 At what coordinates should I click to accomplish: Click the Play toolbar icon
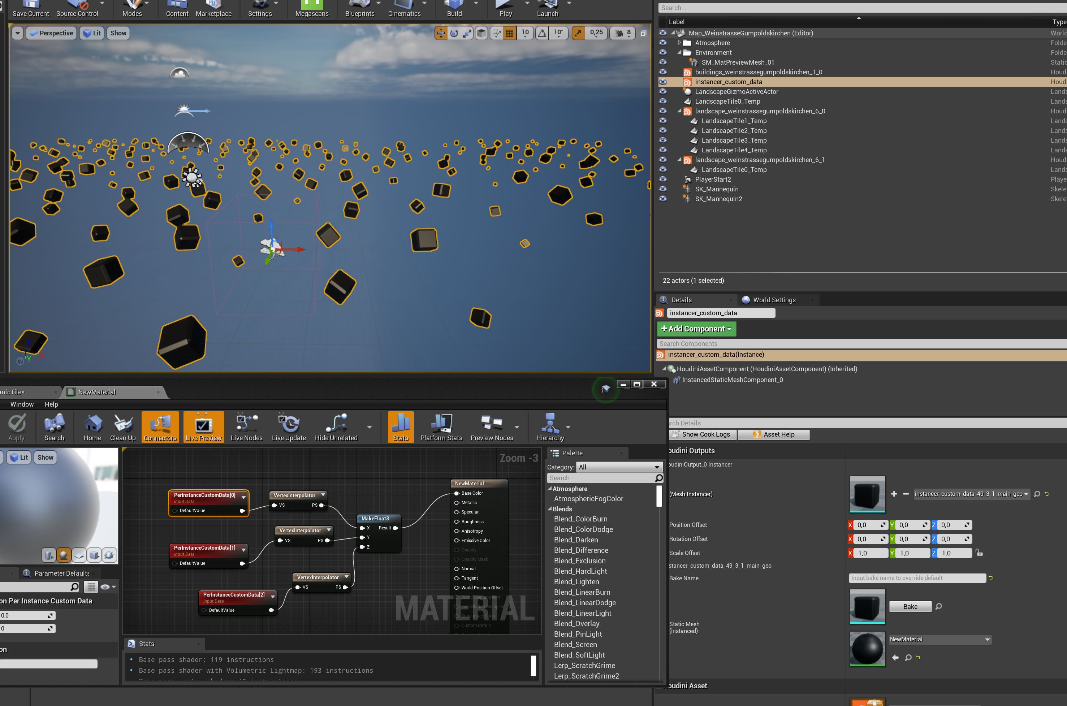(x=505, y=8)
